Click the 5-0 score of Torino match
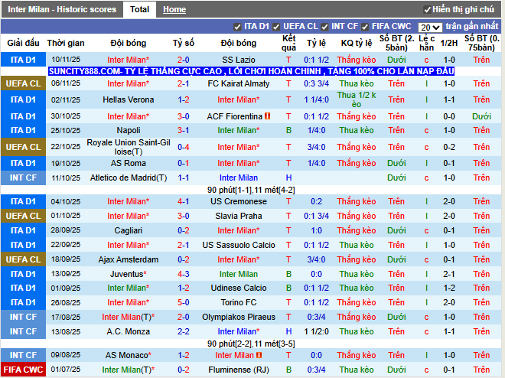This screenshot has height=378, width=505. point(184,303)
